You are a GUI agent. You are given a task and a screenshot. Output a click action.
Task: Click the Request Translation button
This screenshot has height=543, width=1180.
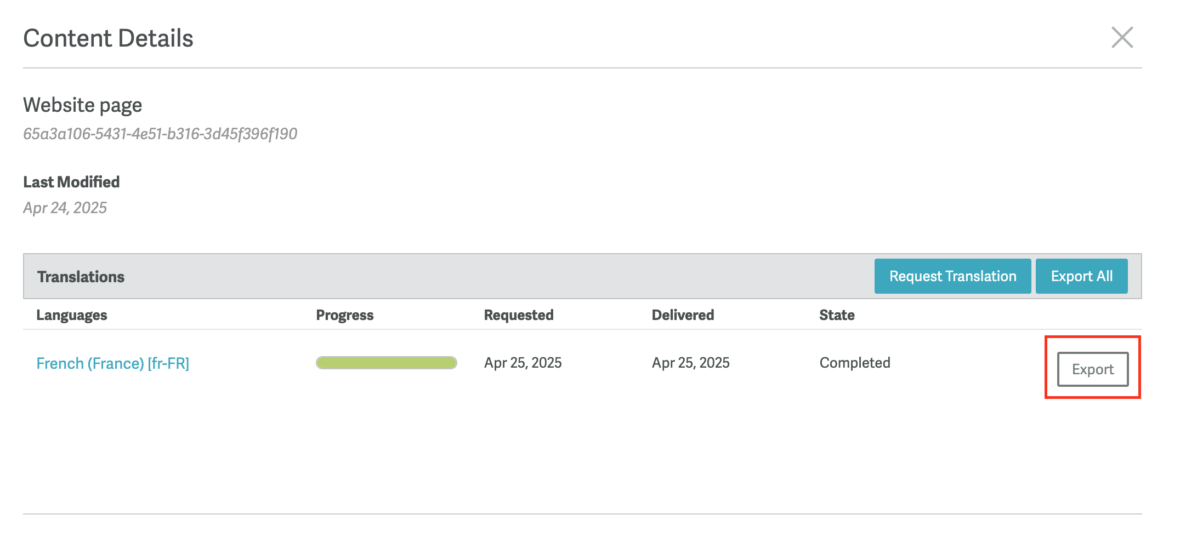[x=952, y=276]
